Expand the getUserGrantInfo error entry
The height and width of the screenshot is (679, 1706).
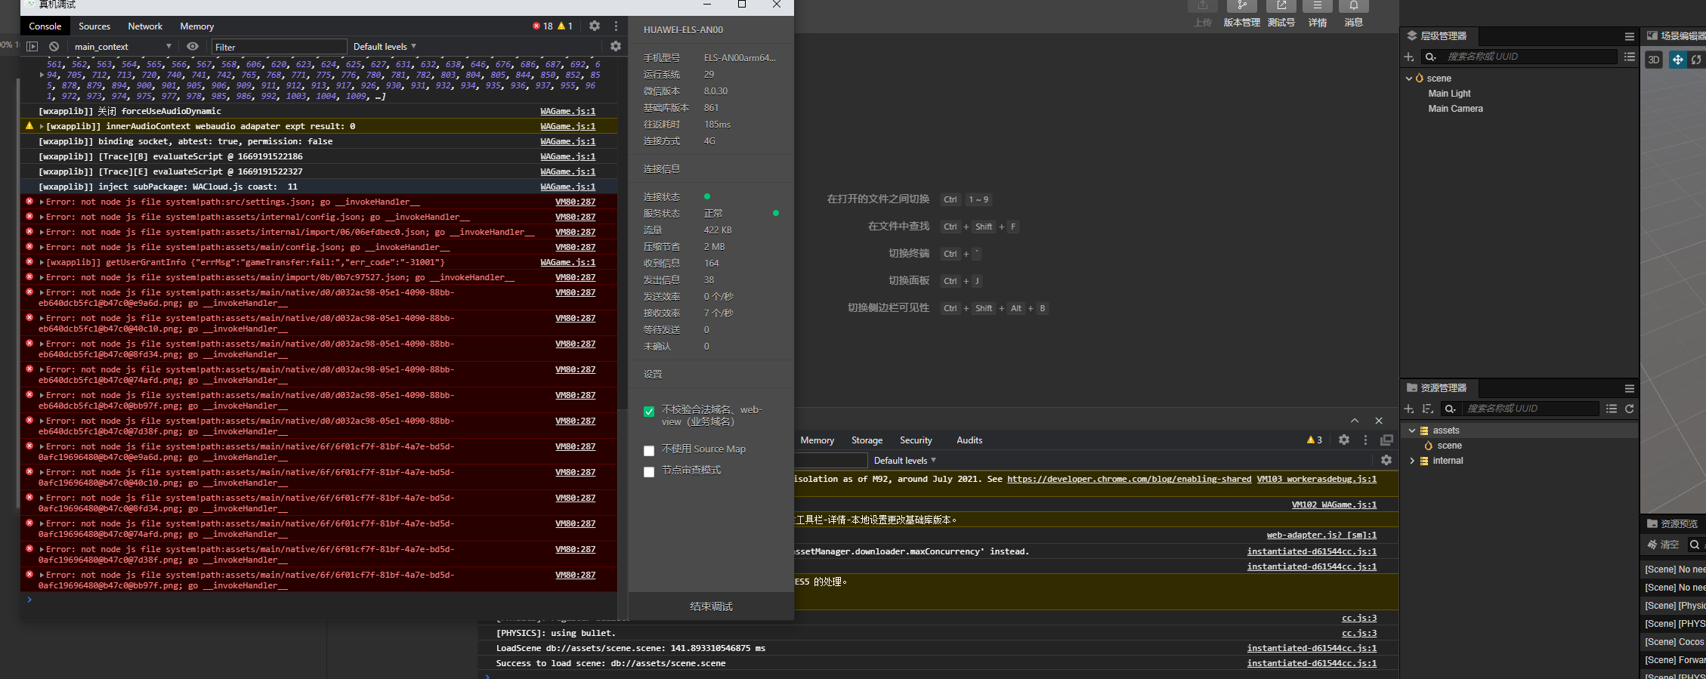[x=42, y=262]
